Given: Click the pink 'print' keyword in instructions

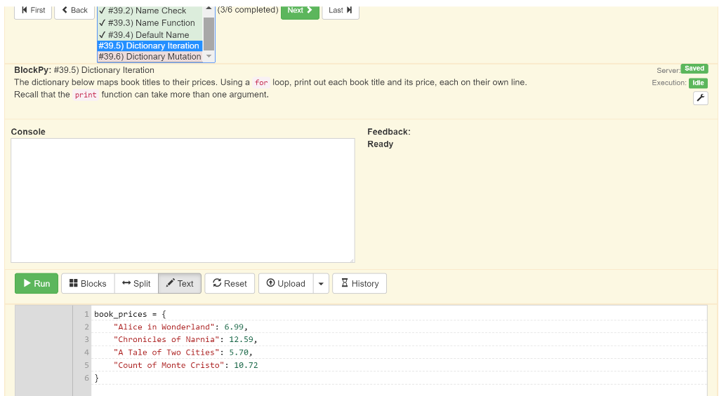Looking at the screenshot, I should tap(86, 95).
